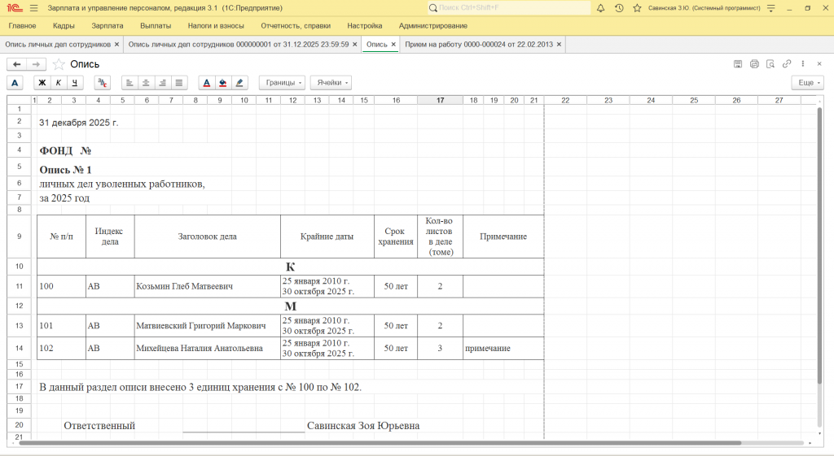Click the back navigation arrow

[x=17, y=64]
